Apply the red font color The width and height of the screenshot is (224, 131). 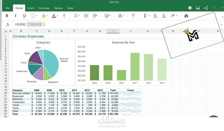click(x=54, y=16)
